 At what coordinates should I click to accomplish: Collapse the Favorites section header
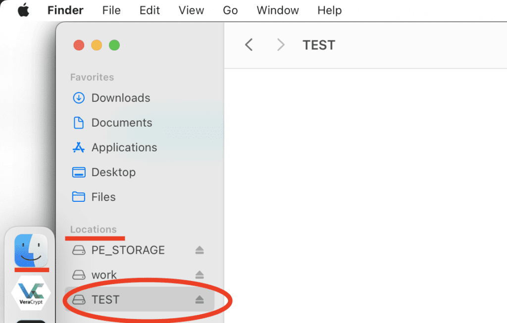point(92,77)
